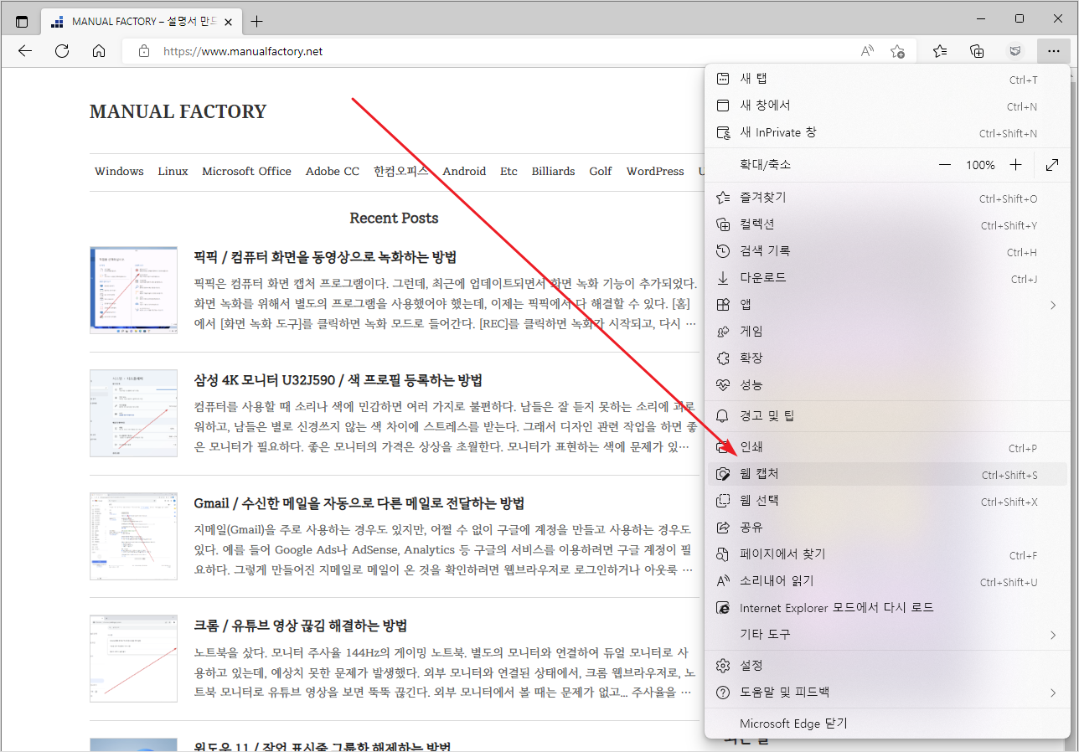Click thumbnail of the 삼성 4K 모니터 post
Image resolution: width=1079 pixels, height=752 pixels.
click(133, 413)
